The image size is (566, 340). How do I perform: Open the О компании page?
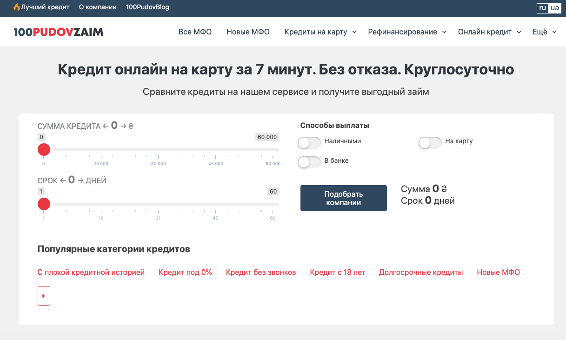(x=98, y=7)
